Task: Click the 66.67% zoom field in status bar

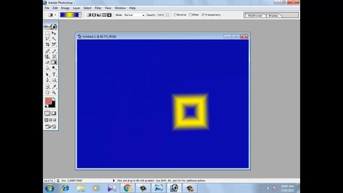Action: 49,181
